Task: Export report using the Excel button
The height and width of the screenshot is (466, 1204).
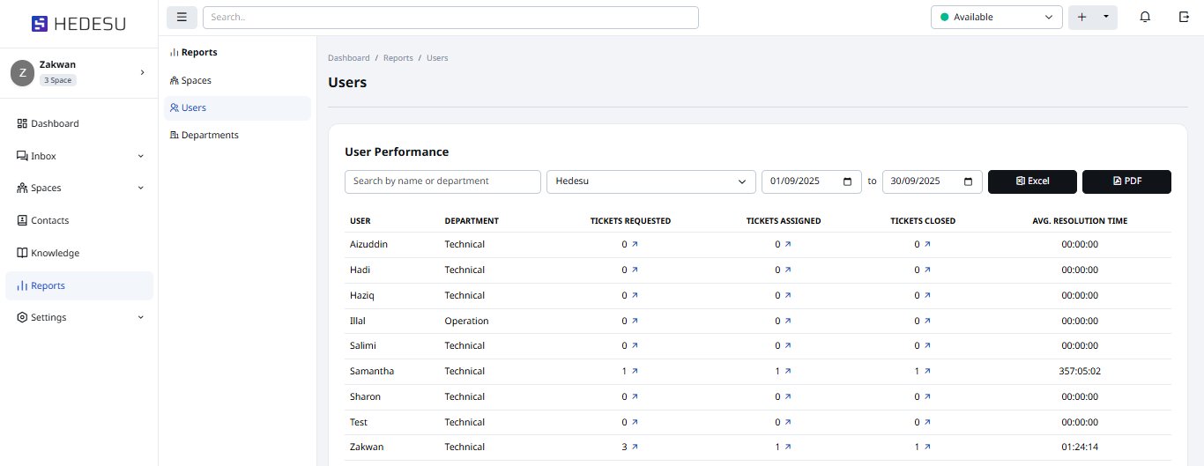Action: tap(1032, 181)
